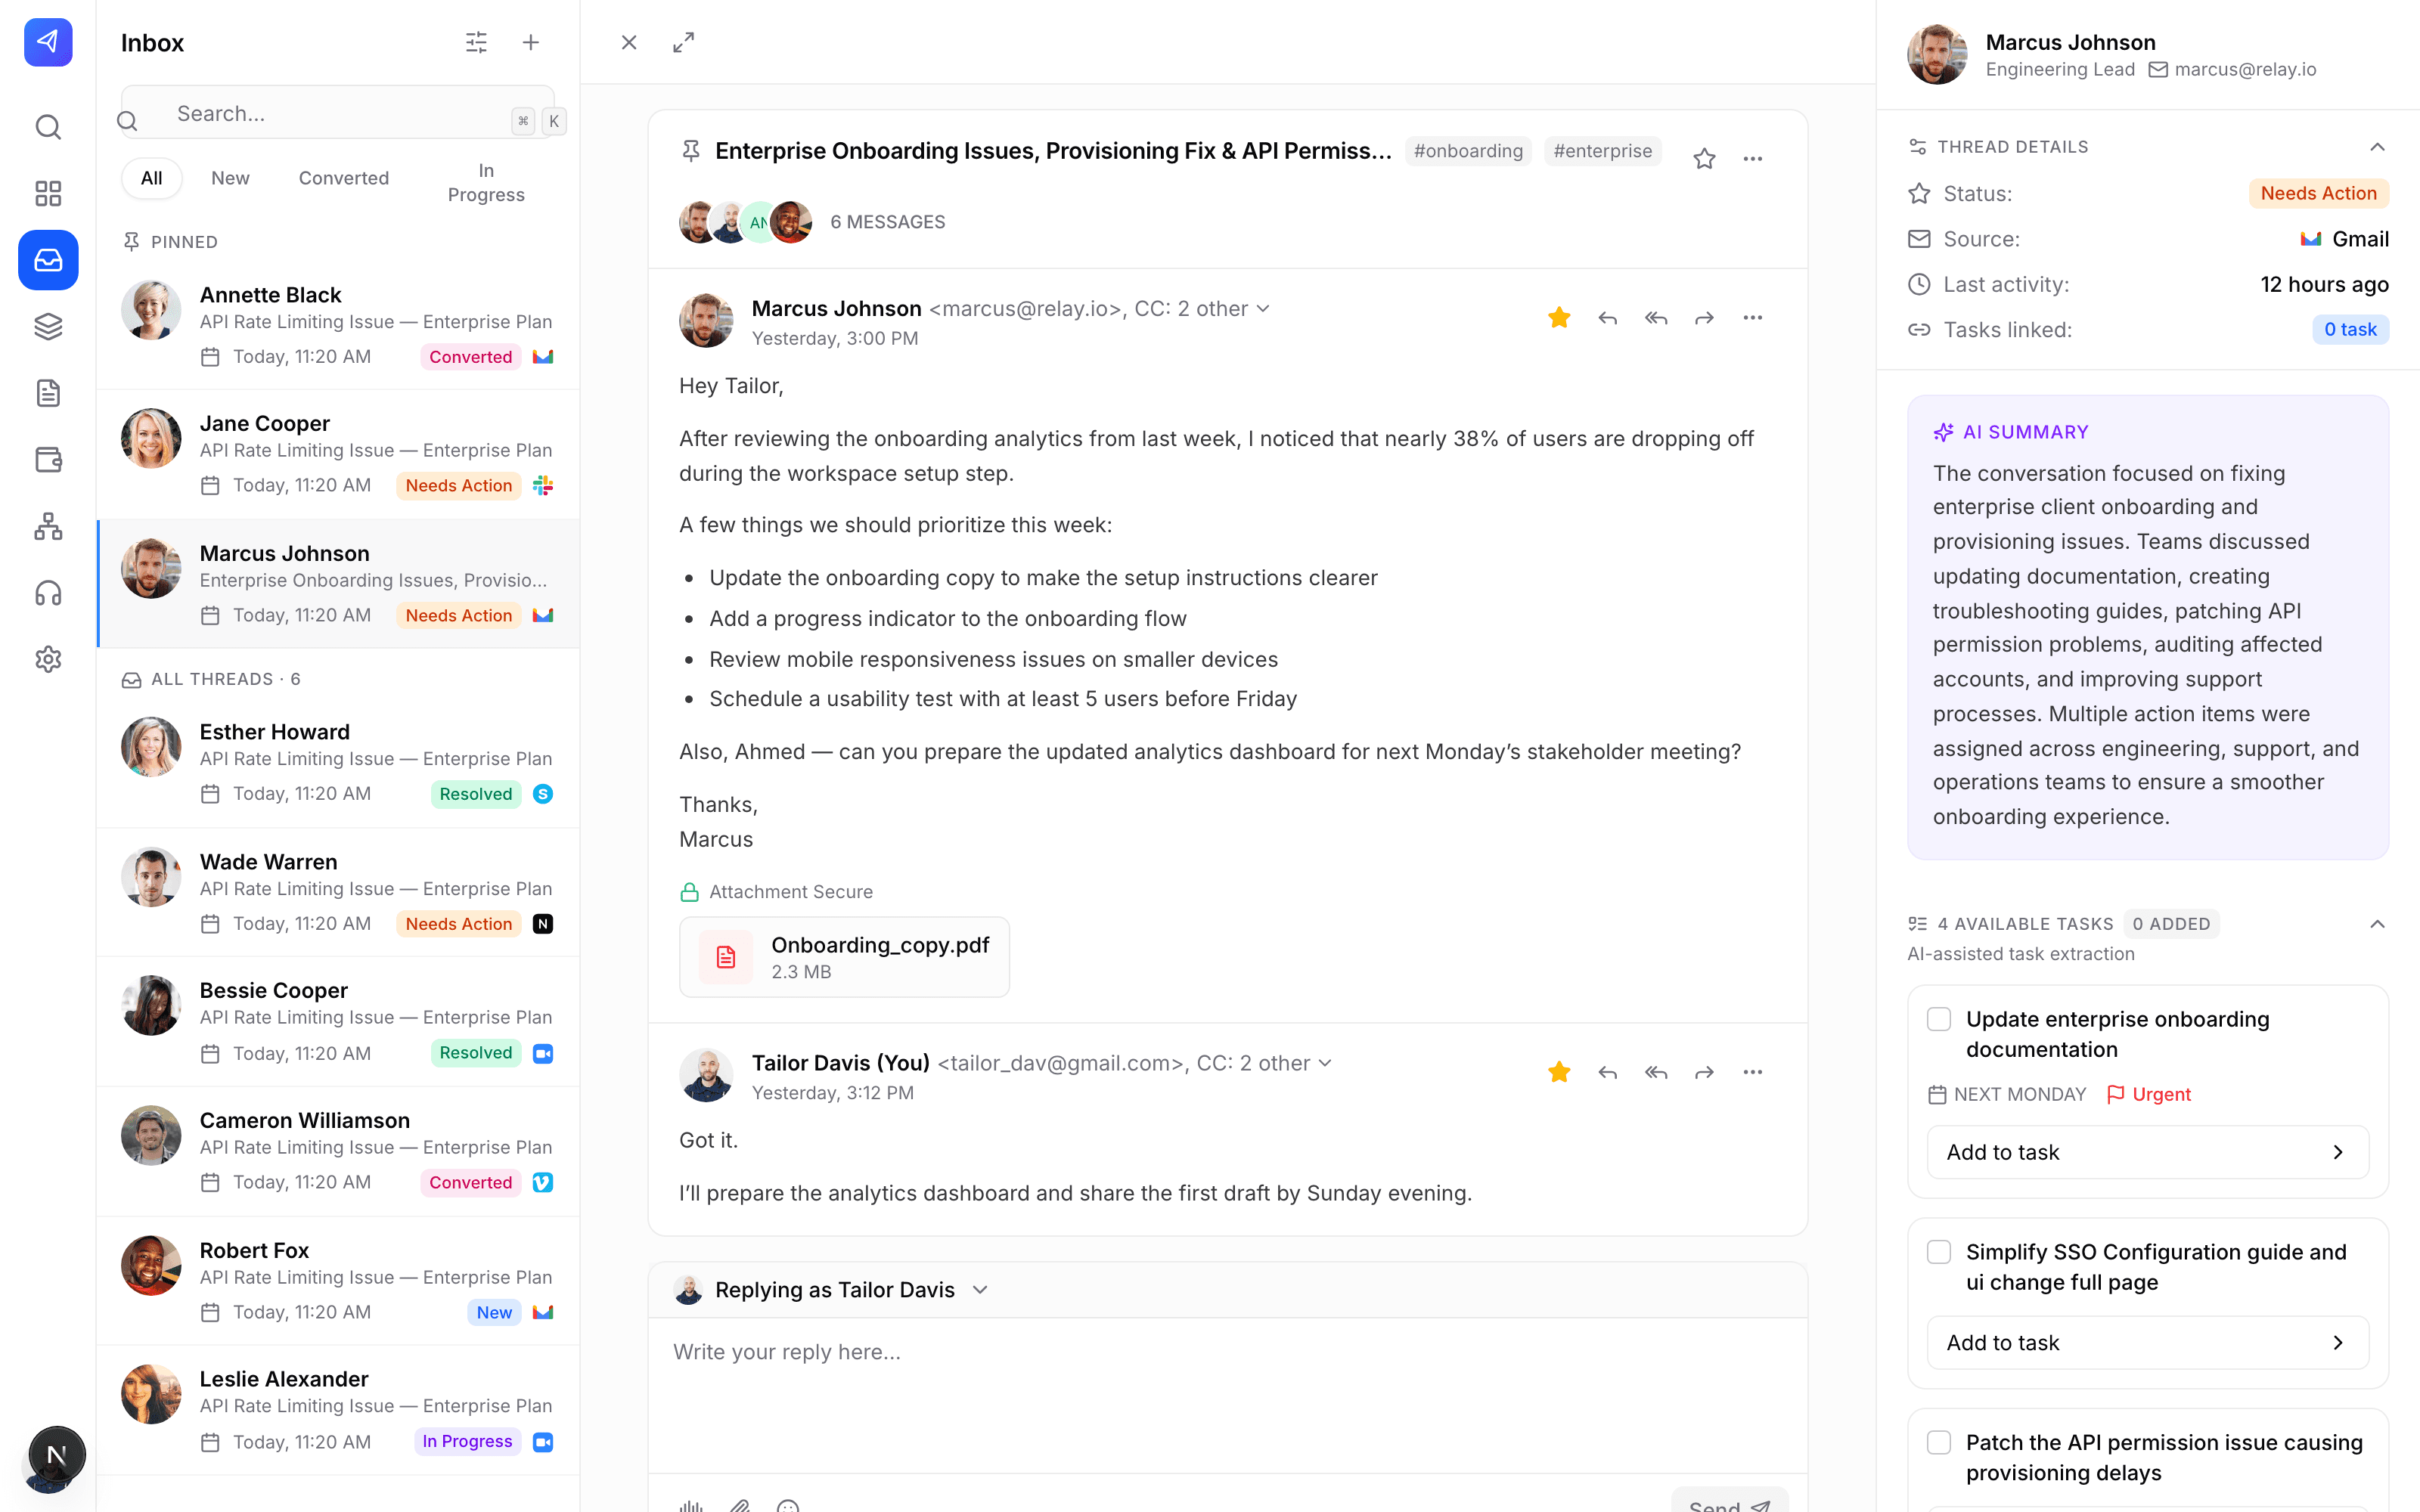Viewport: 2420px width, 1512px height.
Task: Open the dashboard grid icon in sidebar
Action: tap(48, 193)
